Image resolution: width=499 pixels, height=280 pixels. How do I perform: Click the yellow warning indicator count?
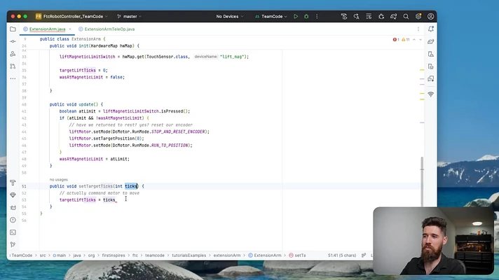(405, 40)
